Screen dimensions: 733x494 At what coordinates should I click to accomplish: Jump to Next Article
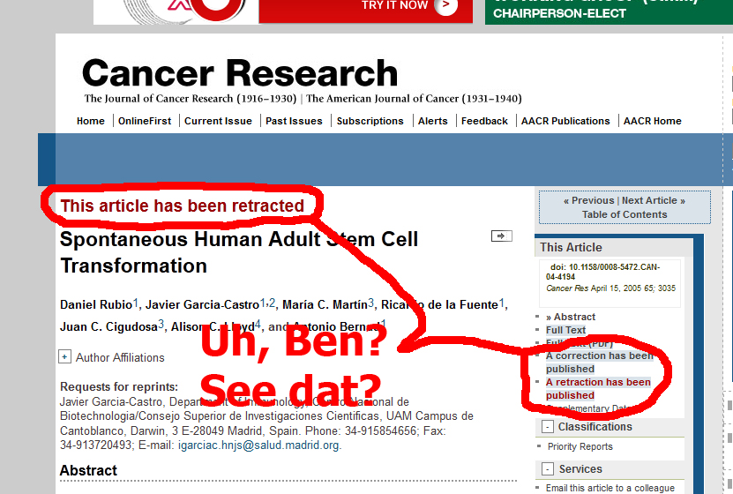653,200
